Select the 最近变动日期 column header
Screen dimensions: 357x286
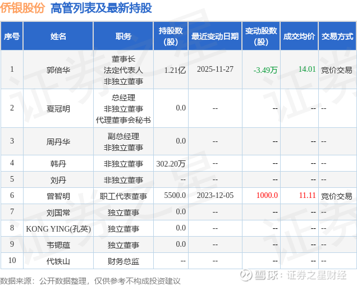(215, 36)
